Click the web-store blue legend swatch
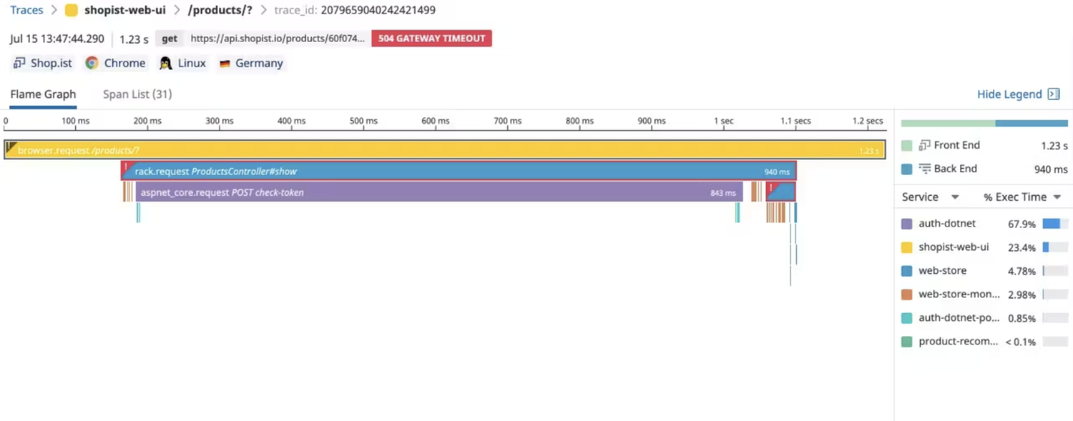This screenshot has width=1073, height=421. [x=907, y=271]
